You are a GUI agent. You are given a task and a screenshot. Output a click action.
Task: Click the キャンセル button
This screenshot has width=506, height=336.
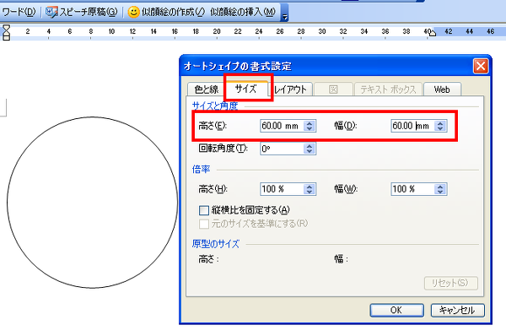click(x=458, y=310)
